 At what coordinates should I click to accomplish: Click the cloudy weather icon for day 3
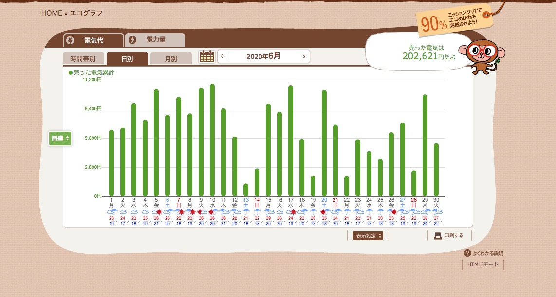134,211
